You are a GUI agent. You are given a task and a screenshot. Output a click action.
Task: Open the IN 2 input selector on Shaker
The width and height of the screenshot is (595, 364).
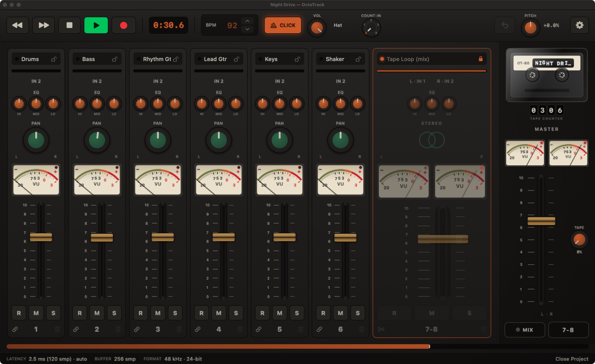point(340,81)
